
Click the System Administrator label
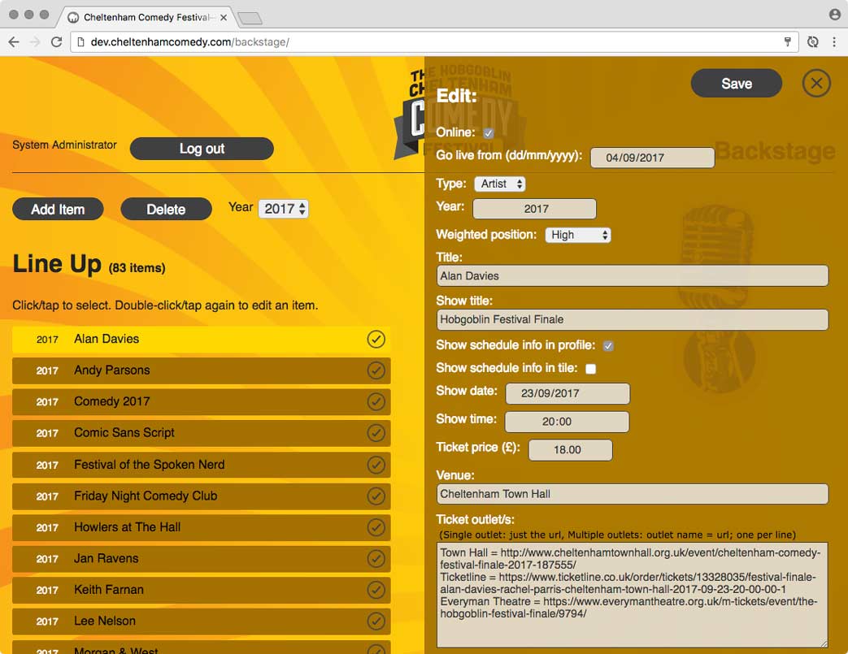64,145
